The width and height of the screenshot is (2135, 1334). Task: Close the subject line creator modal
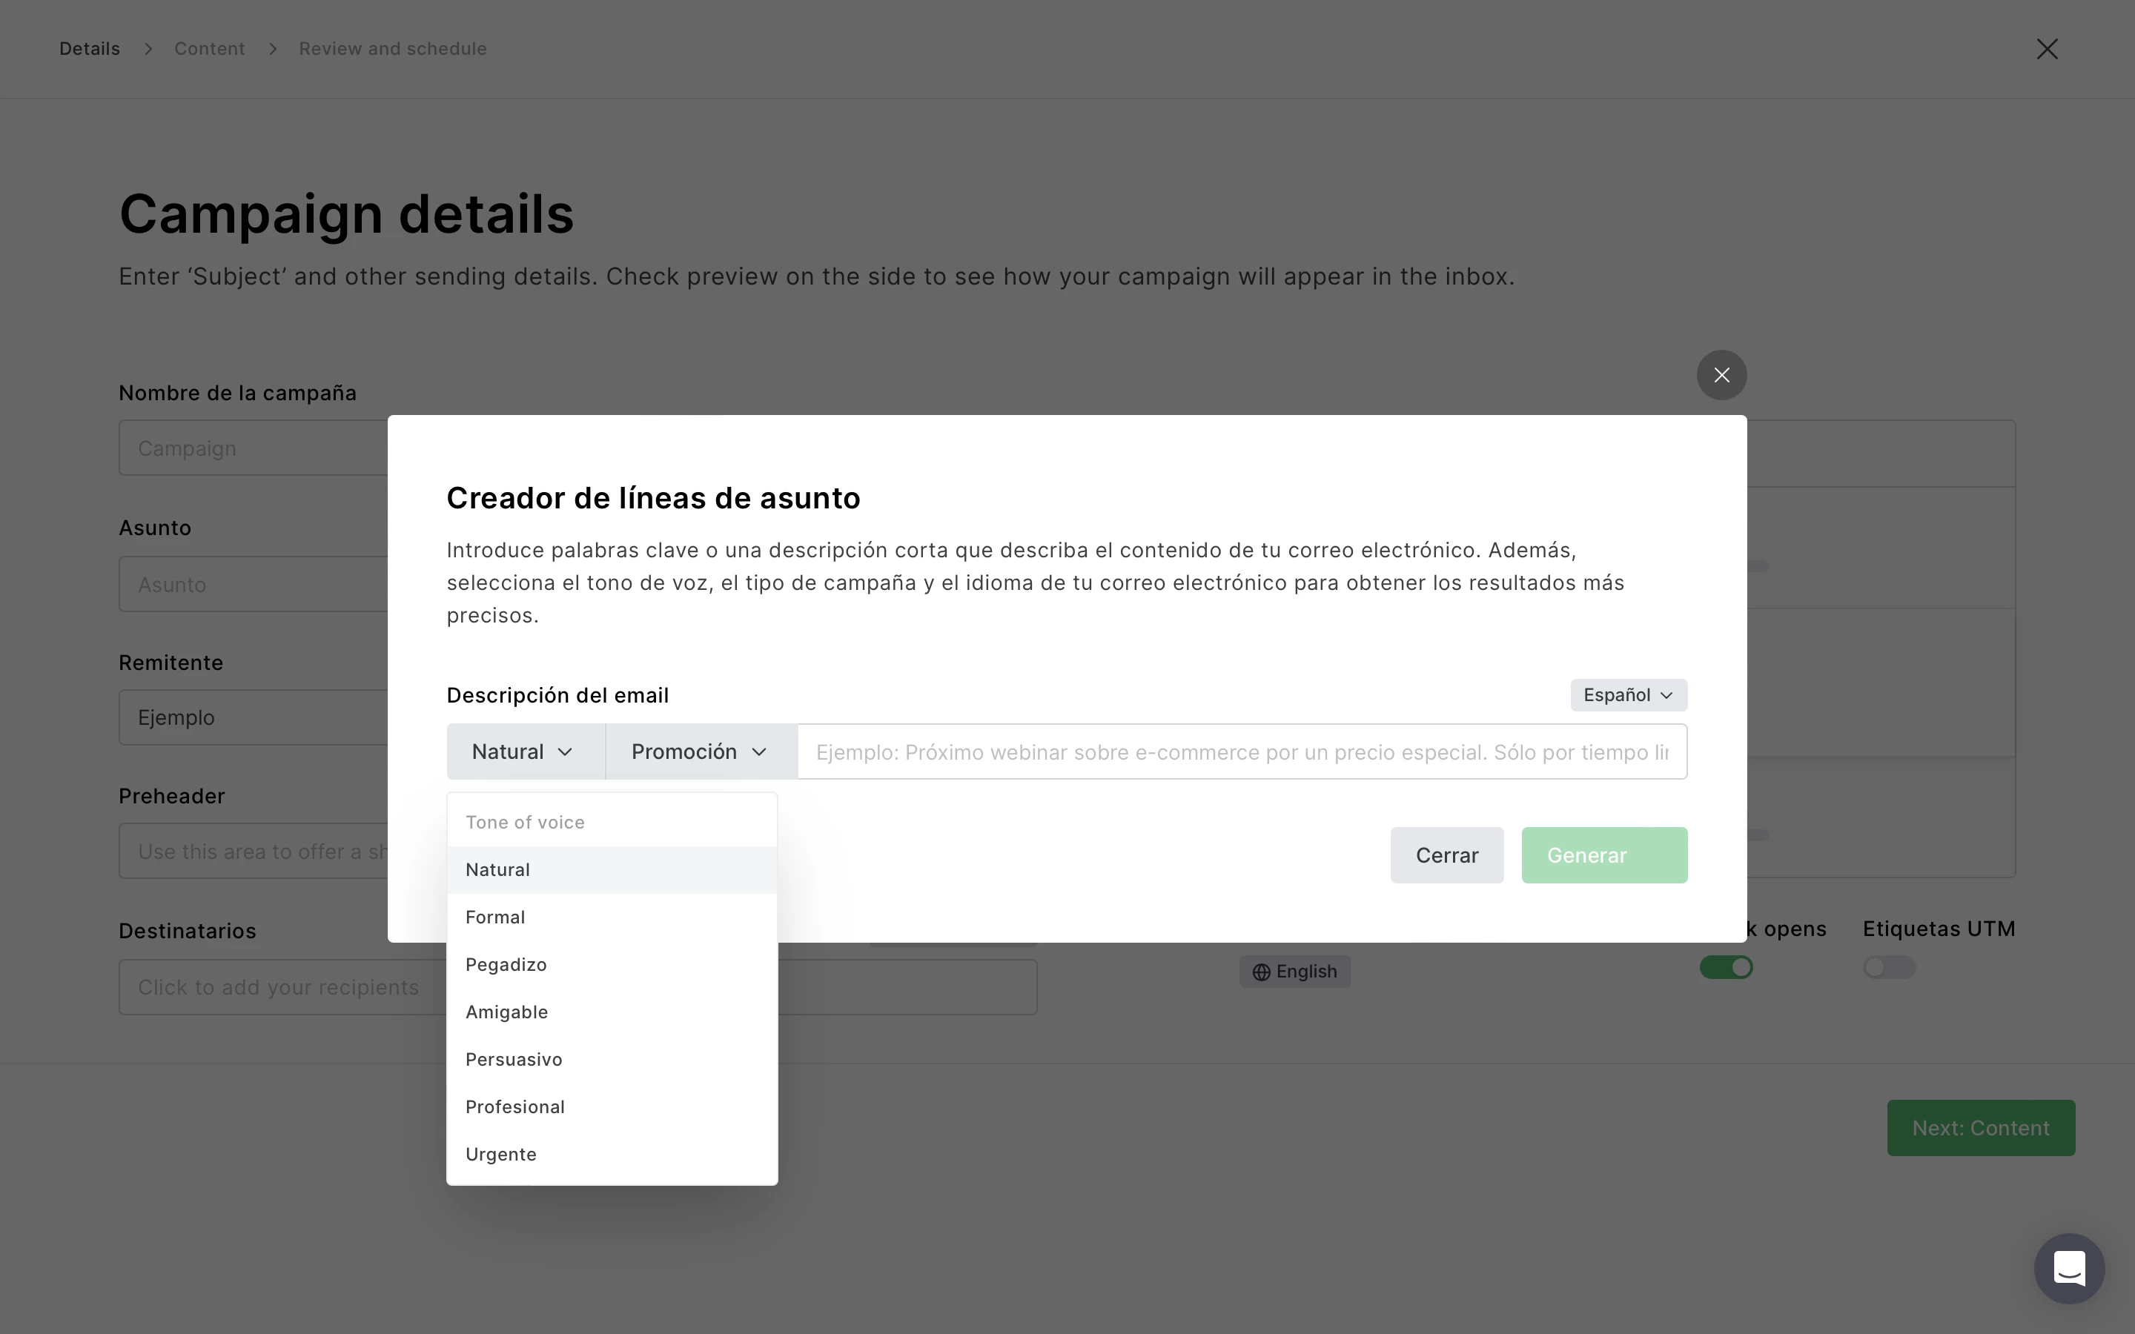(x=1721, y=375)
